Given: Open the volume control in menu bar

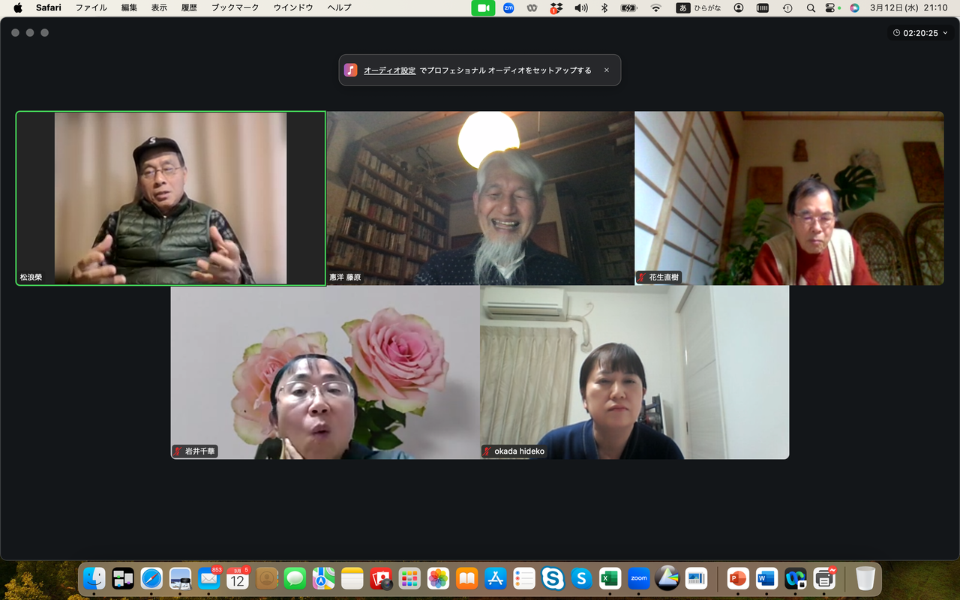Looking at the screenshot, I should point(581,7).
